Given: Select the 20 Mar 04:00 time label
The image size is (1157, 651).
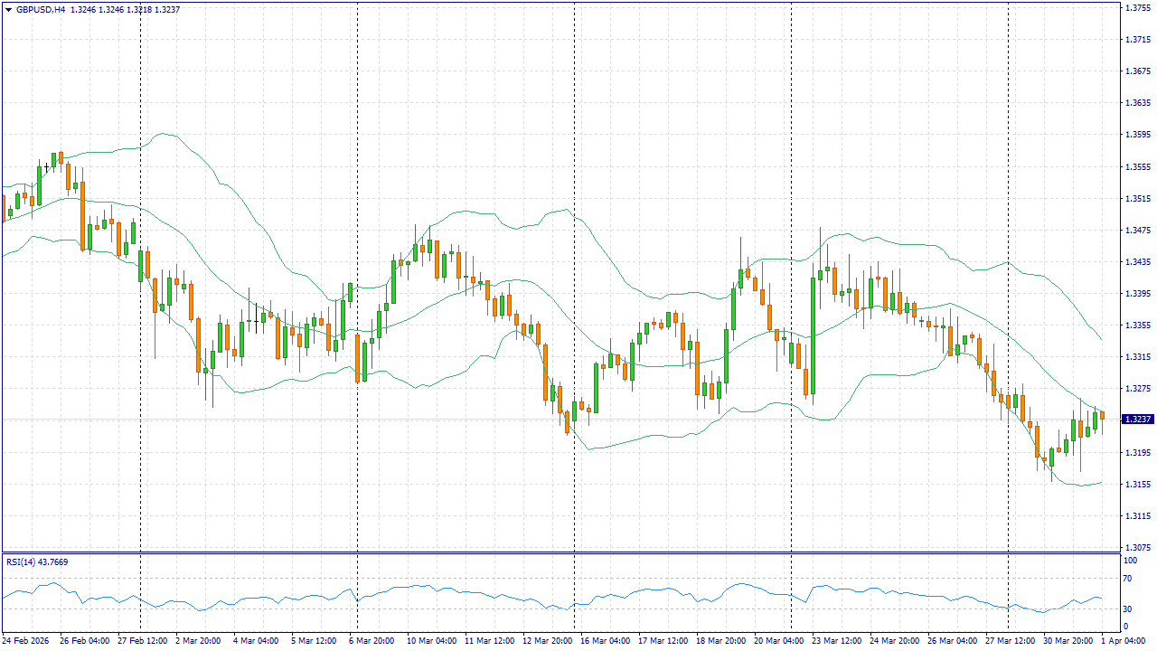Looking at the screenshot, I should 778,640.
